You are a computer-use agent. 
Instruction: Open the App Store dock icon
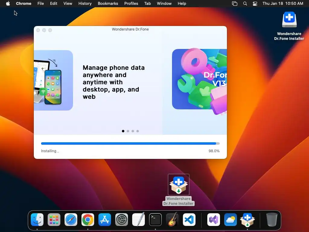coord(105,220)
